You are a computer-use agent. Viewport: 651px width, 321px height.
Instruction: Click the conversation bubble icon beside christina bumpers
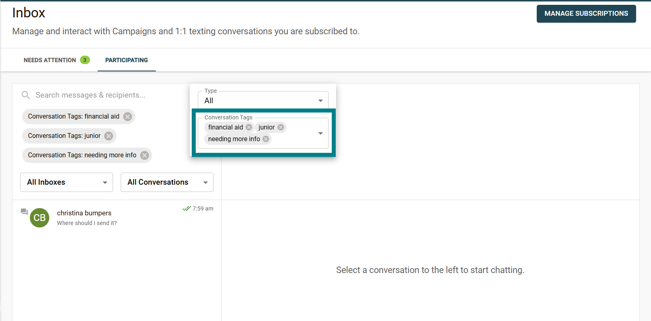pos(24,212)
